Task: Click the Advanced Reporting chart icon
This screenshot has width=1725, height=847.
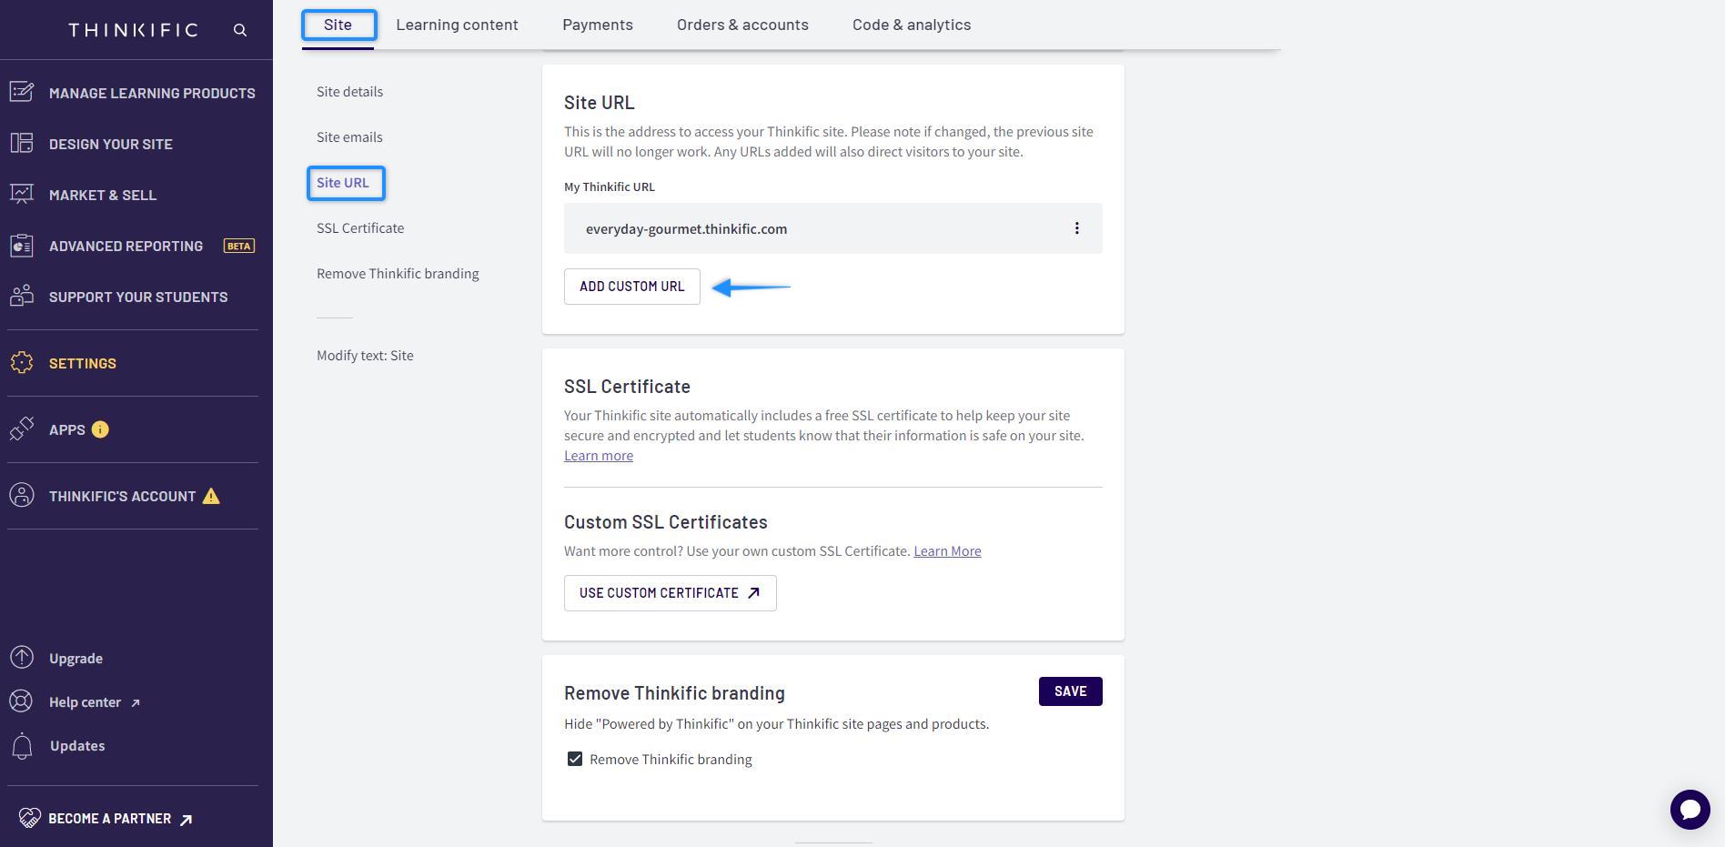Action: point(21,246)
